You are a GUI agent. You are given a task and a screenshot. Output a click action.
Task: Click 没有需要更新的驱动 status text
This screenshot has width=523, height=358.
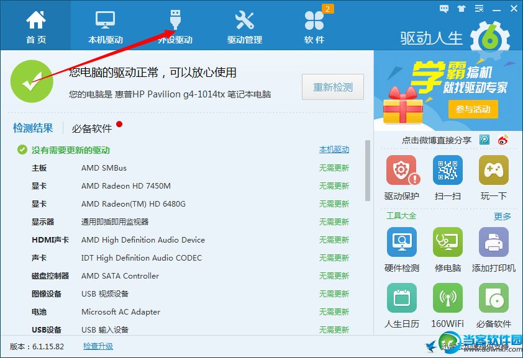pos(71,150)
